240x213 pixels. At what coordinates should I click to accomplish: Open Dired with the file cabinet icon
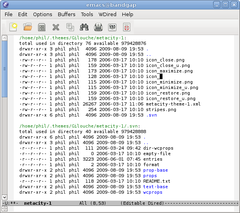42,27
